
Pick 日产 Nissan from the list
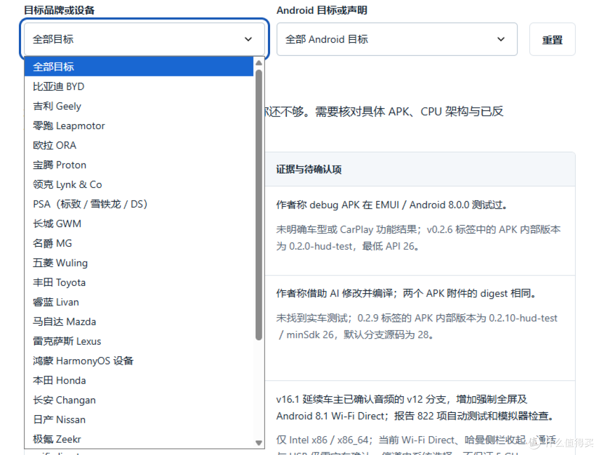pyautogui.click(x=139, y=420)
